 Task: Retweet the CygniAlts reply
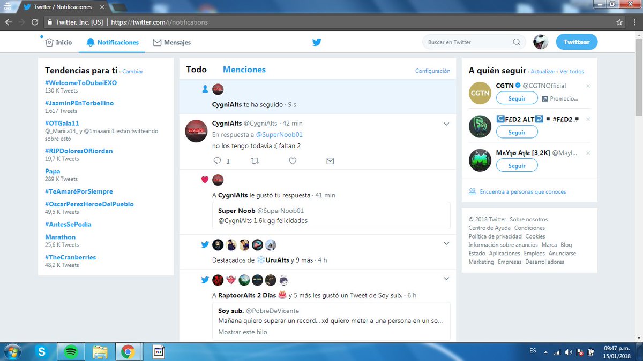click(x=255, y=160)
